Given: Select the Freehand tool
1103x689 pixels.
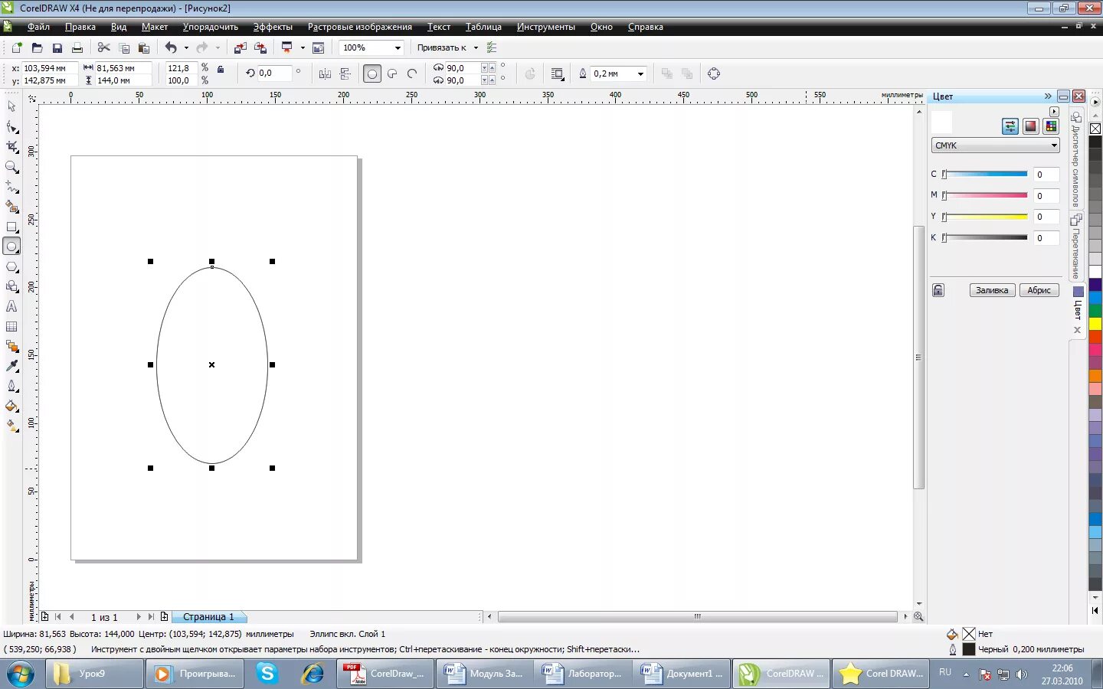Looking at the screenshot, I should point(11,186).
